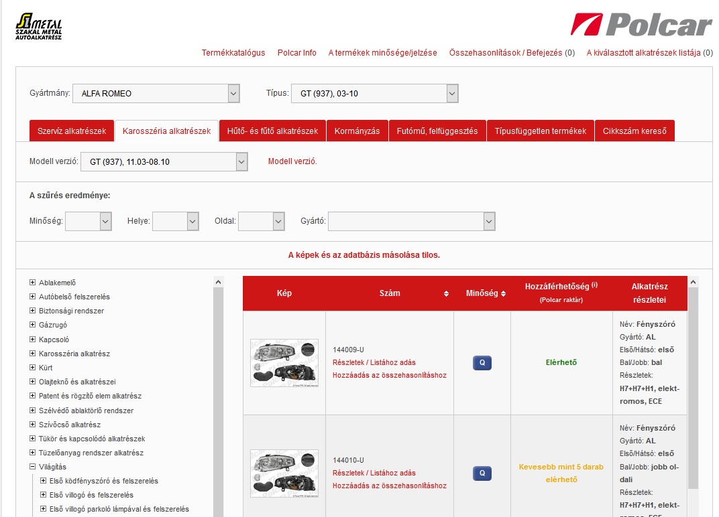
Task: Expand Szélvédő ablaktörlő rendszer category
Action: point(33,411)
